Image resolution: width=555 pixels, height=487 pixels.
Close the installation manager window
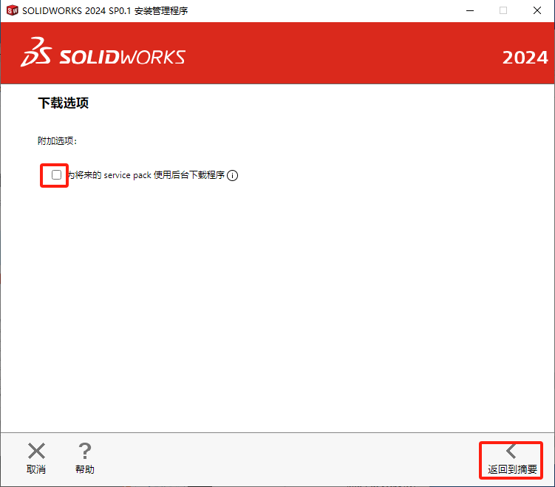point(537,10)
